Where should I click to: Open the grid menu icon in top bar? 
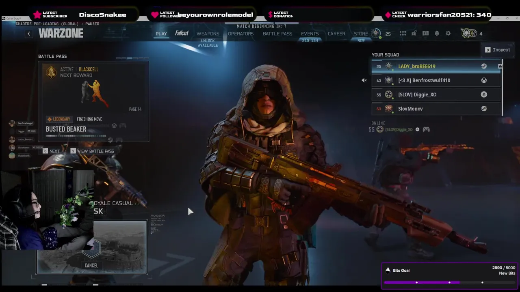tap(403, 34)
